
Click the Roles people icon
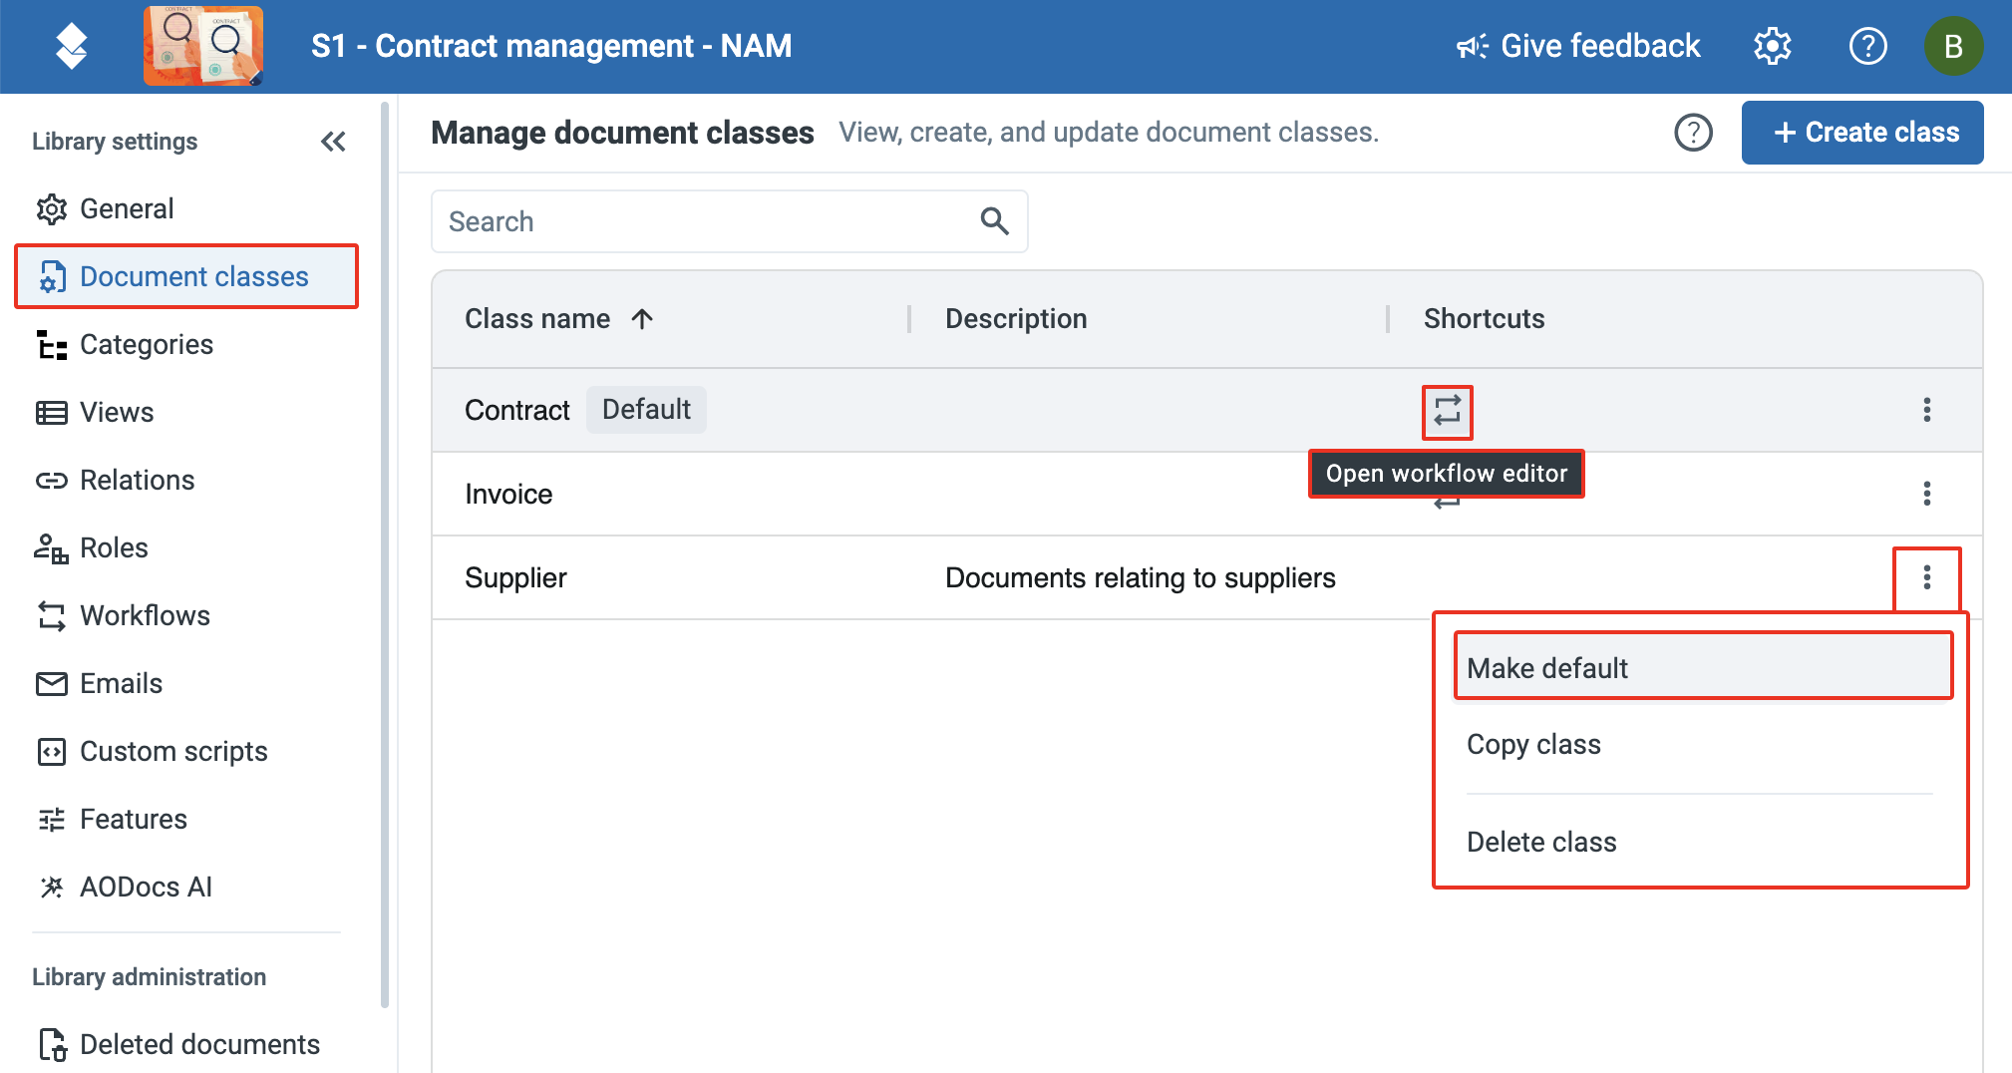pyautogui.click(x=51, y=548)
